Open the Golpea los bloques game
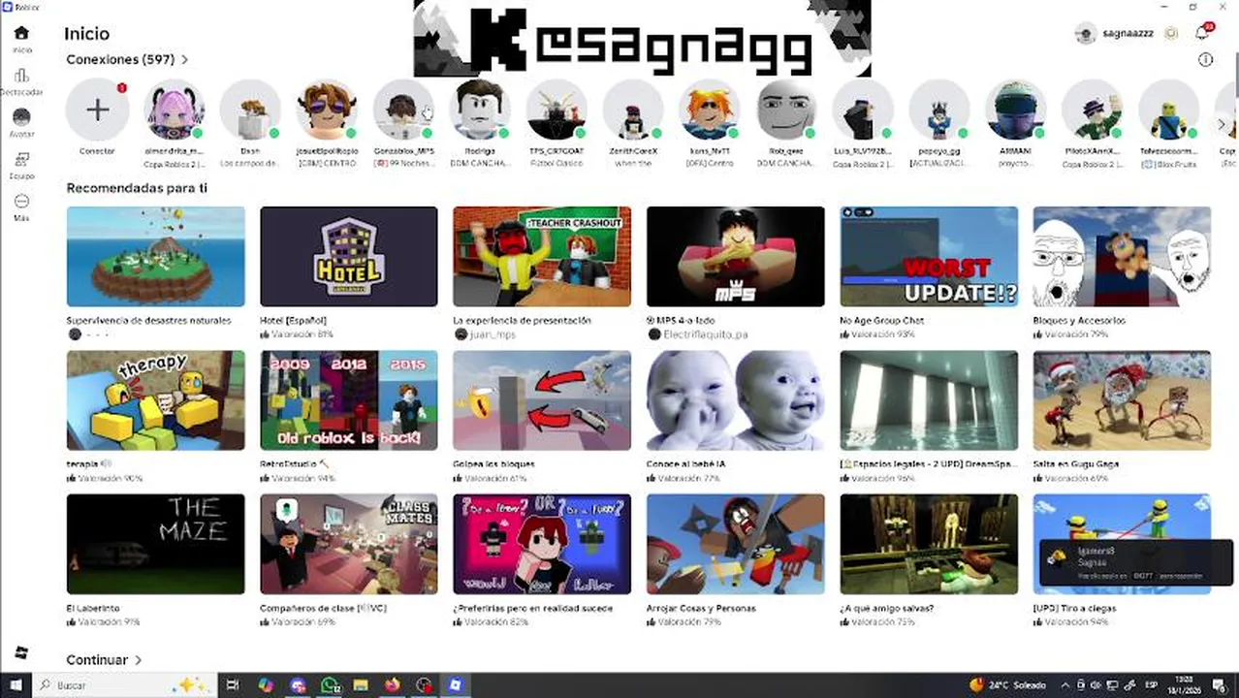This screenshot has width=1239, height=698. point(542,400)
